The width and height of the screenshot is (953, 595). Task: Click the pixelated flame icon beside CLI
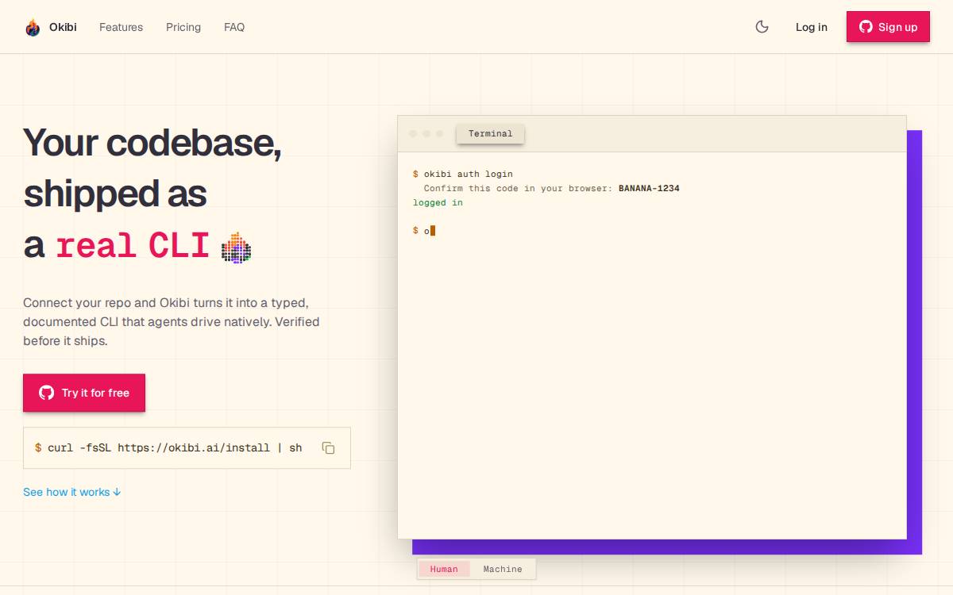click(236, 248)
